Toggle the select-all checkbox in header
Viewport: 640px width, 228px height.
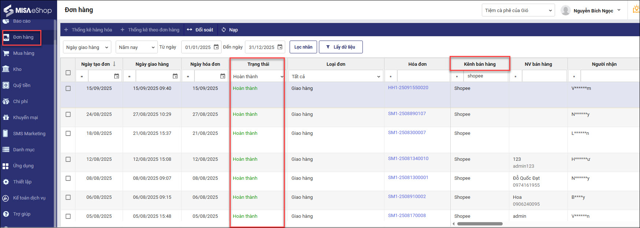point(68,73)
